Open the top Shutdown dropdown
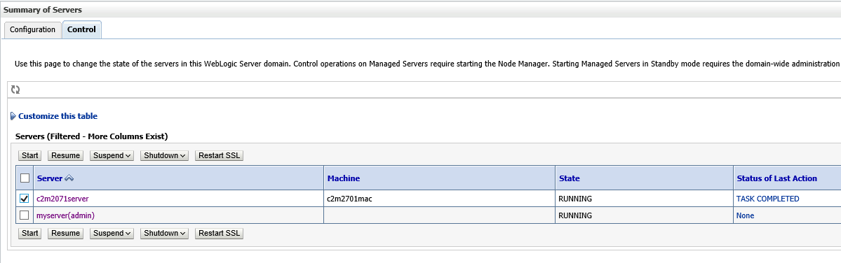841x263 pixels. coord(166,155)
